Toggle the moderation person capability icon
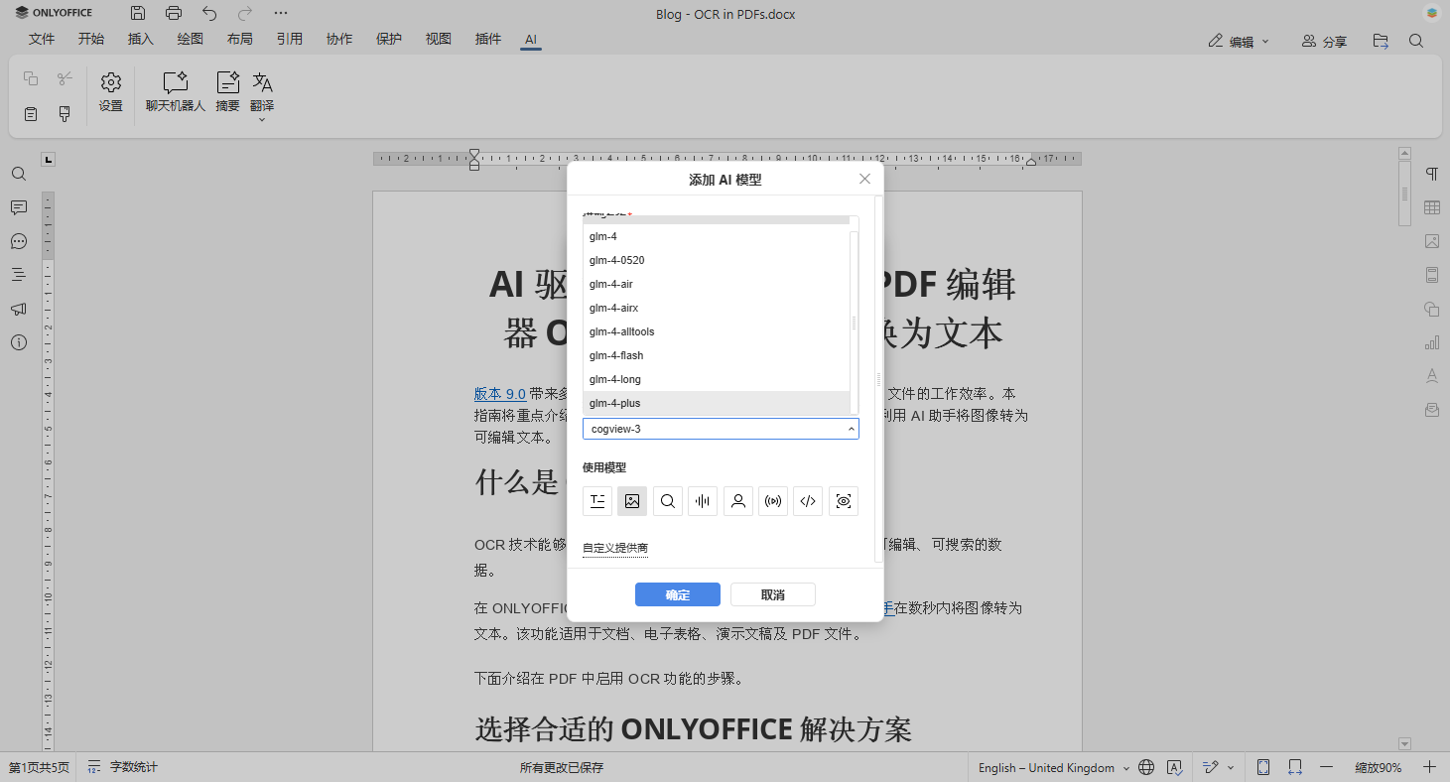This screenshot has width=1450, height=782. click(x=738, y=501)
